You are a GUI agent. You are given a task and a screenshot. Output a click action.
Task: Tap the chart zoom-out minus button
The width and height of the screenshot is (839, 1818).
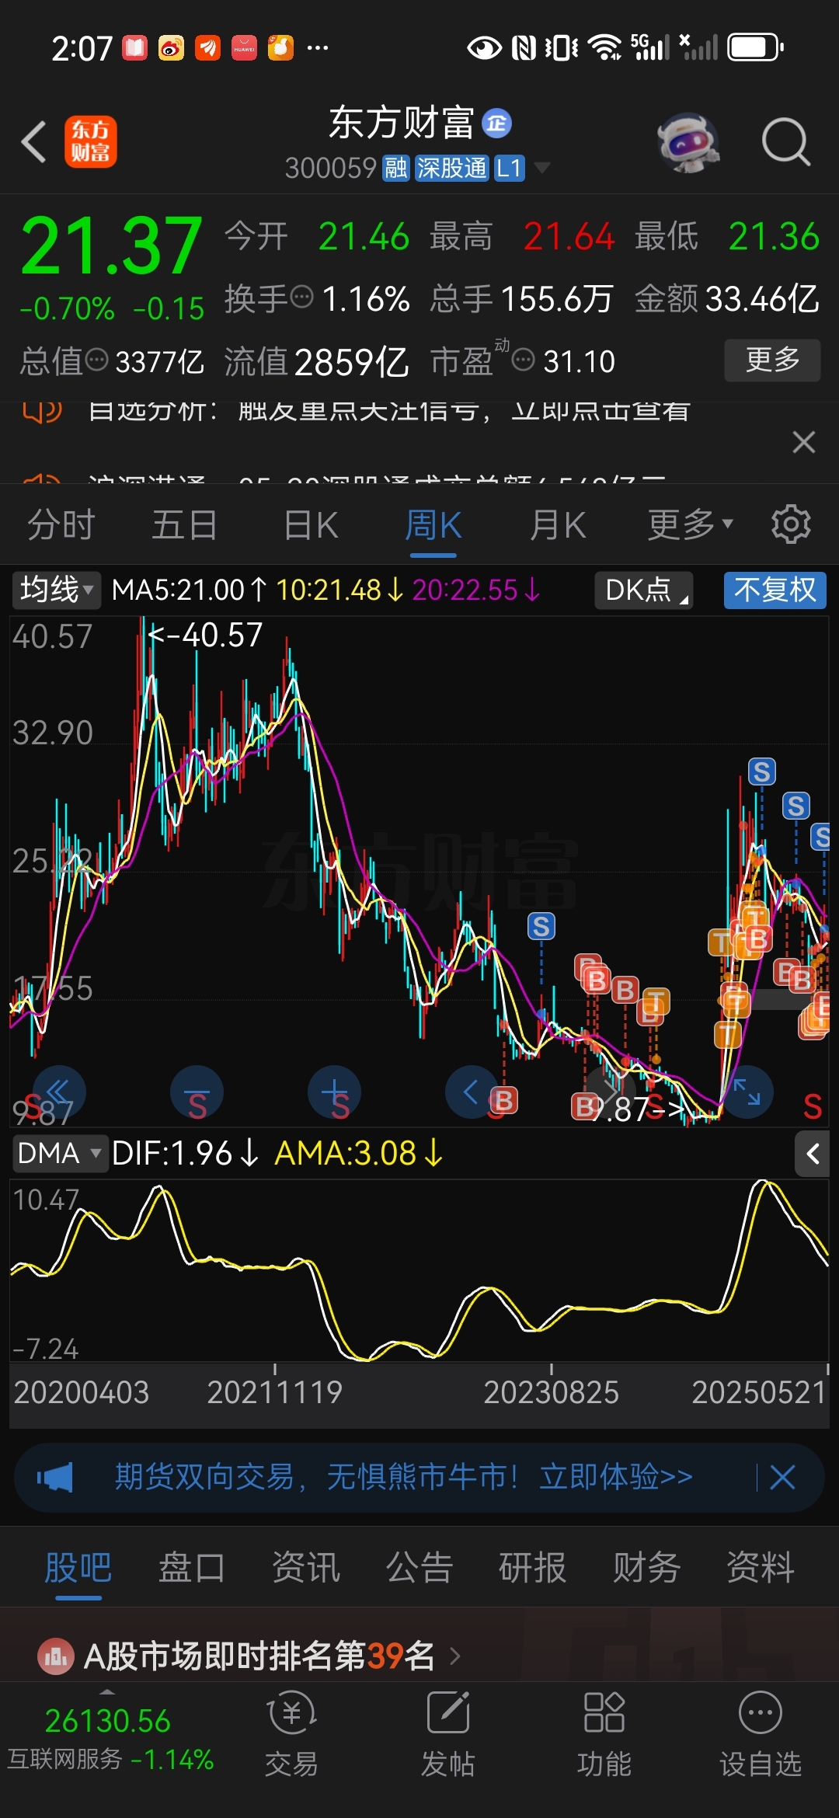coord(197,1092)
